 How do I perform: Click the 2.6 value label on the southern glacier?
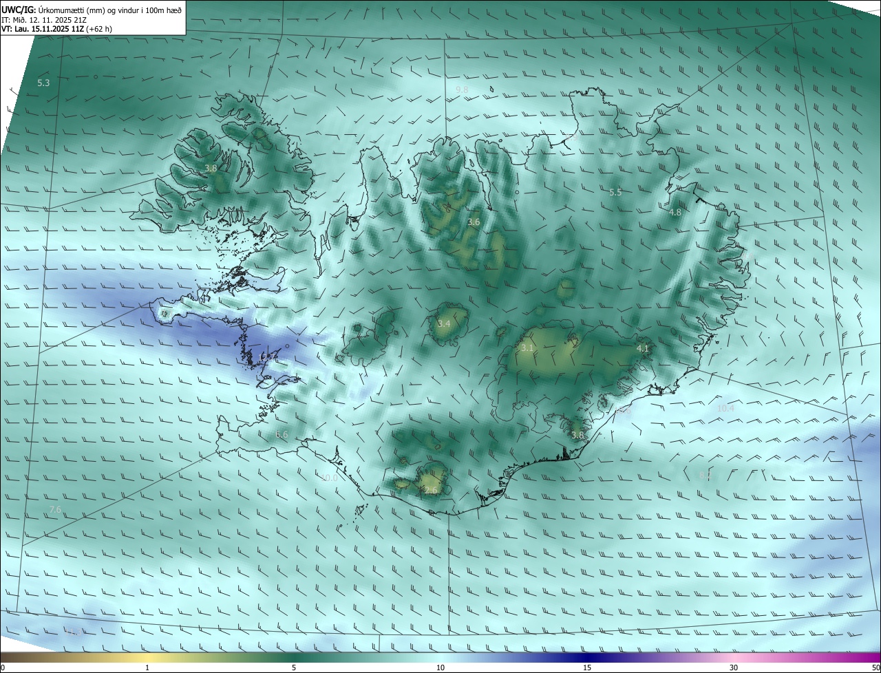pos(431,490)
